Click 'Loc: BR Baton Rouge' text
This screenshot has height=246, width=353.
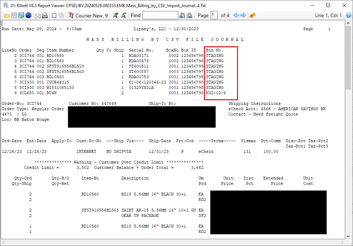coord(25,120)
